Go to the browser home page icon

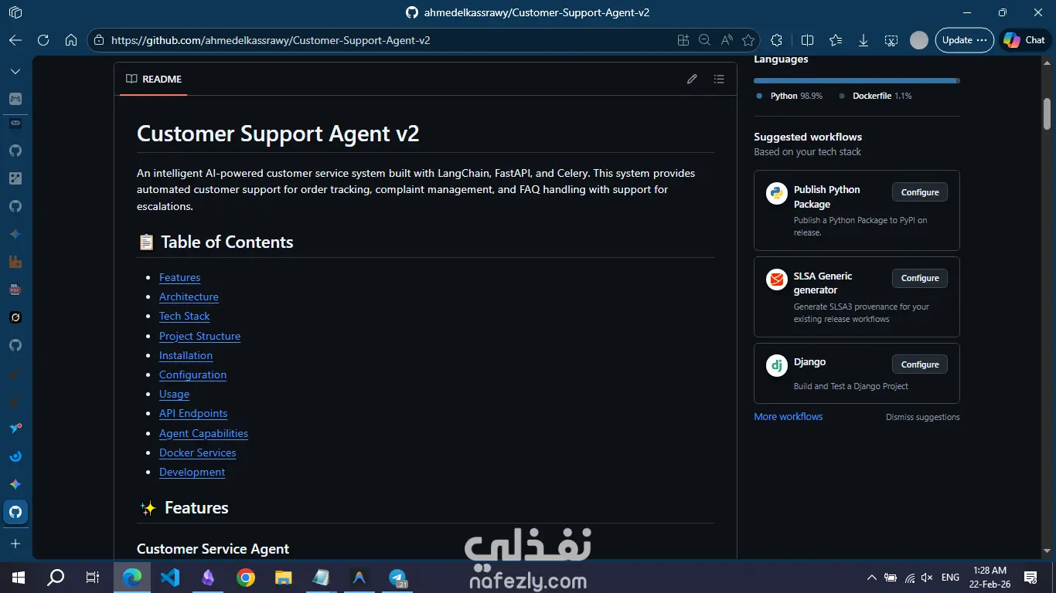(x=71, y=40)
